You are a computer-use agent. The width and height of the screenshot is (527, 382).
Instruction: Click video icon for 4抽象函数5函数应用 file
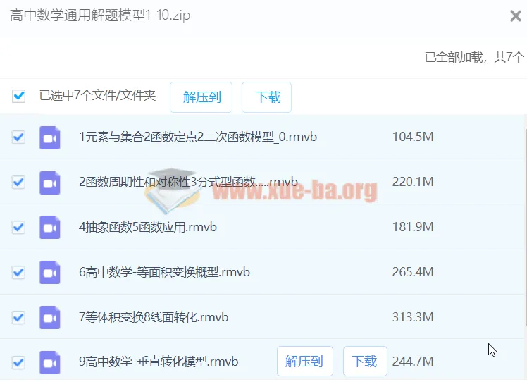coord(50,227)
